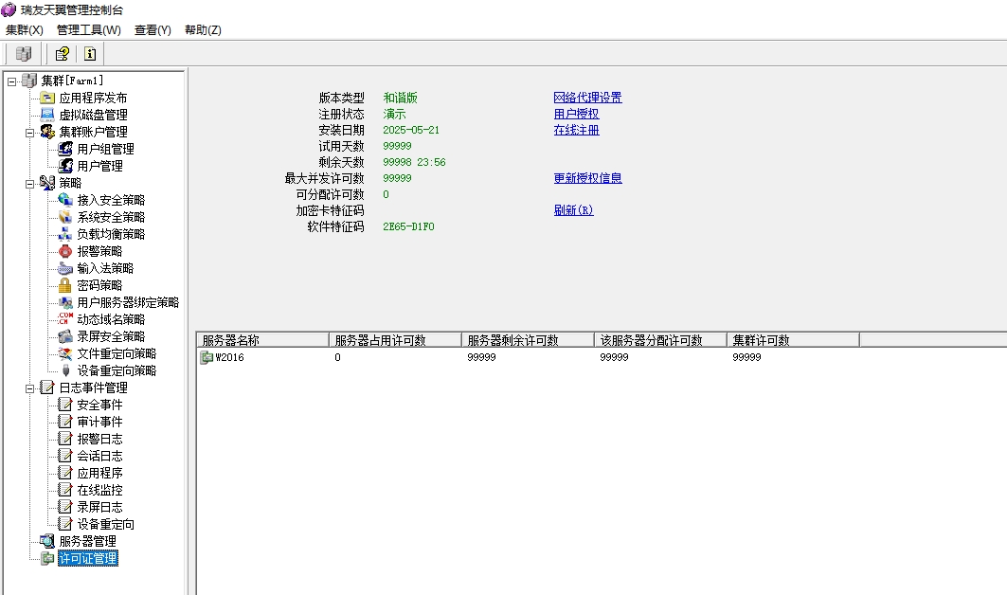The height and width of the screenshot is (595, 1007).
Task: Click the remaining days value 99998 23:56
Action: 414,162
